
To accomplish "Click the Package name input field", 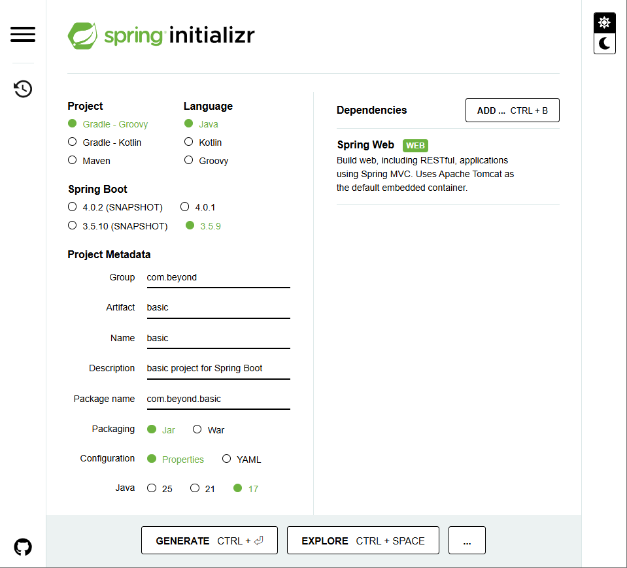I will [x=218, y=399].
